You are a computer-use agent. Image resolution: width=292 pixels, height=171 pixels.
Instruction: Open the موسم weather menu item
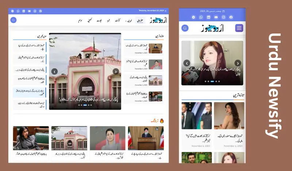(80, 21)
